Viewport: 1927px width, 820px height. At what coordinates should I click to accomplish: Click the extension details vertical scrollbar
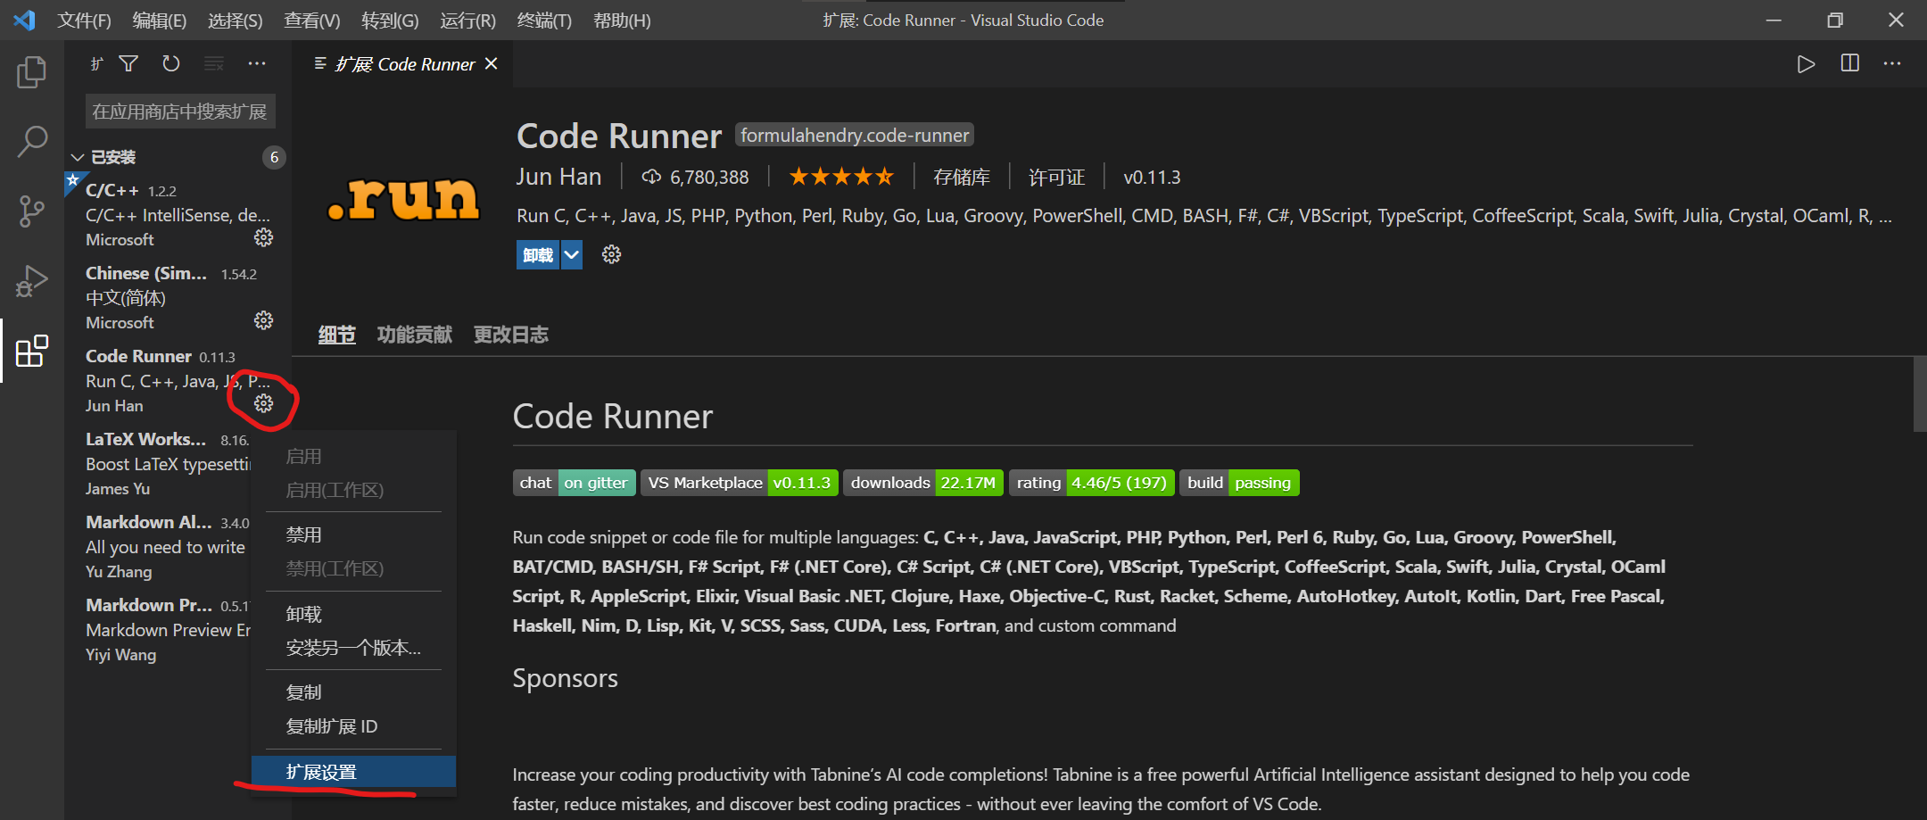1920,393
